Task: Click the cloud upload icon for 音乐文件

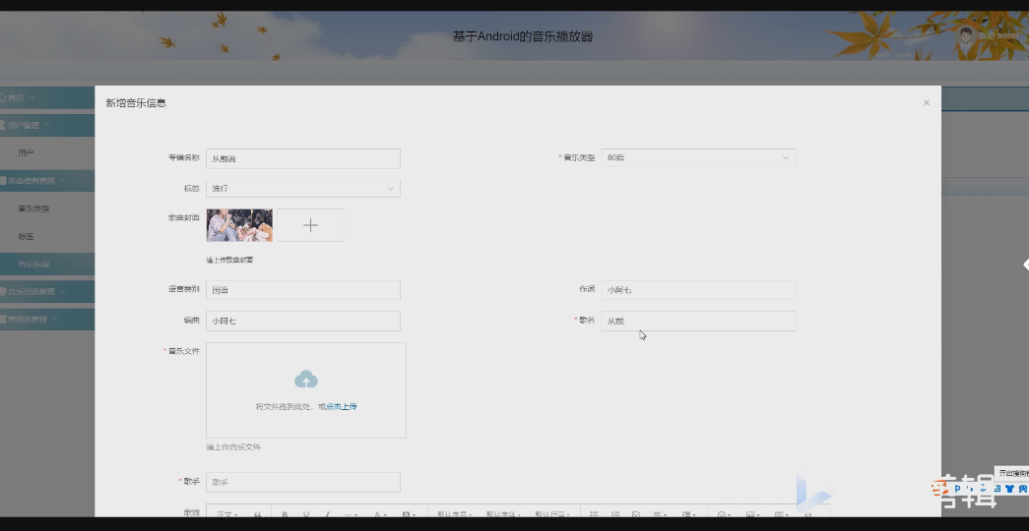Action: pyautogui.click(x=306, y=379)
